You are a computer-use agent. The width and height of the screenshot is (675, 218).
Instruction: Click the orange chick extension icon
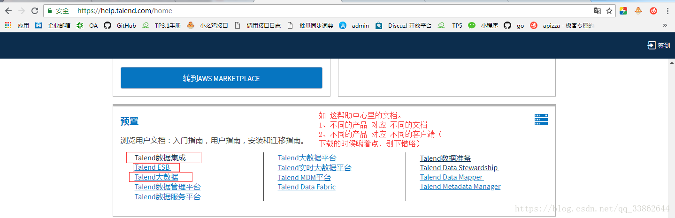[638, 11]
